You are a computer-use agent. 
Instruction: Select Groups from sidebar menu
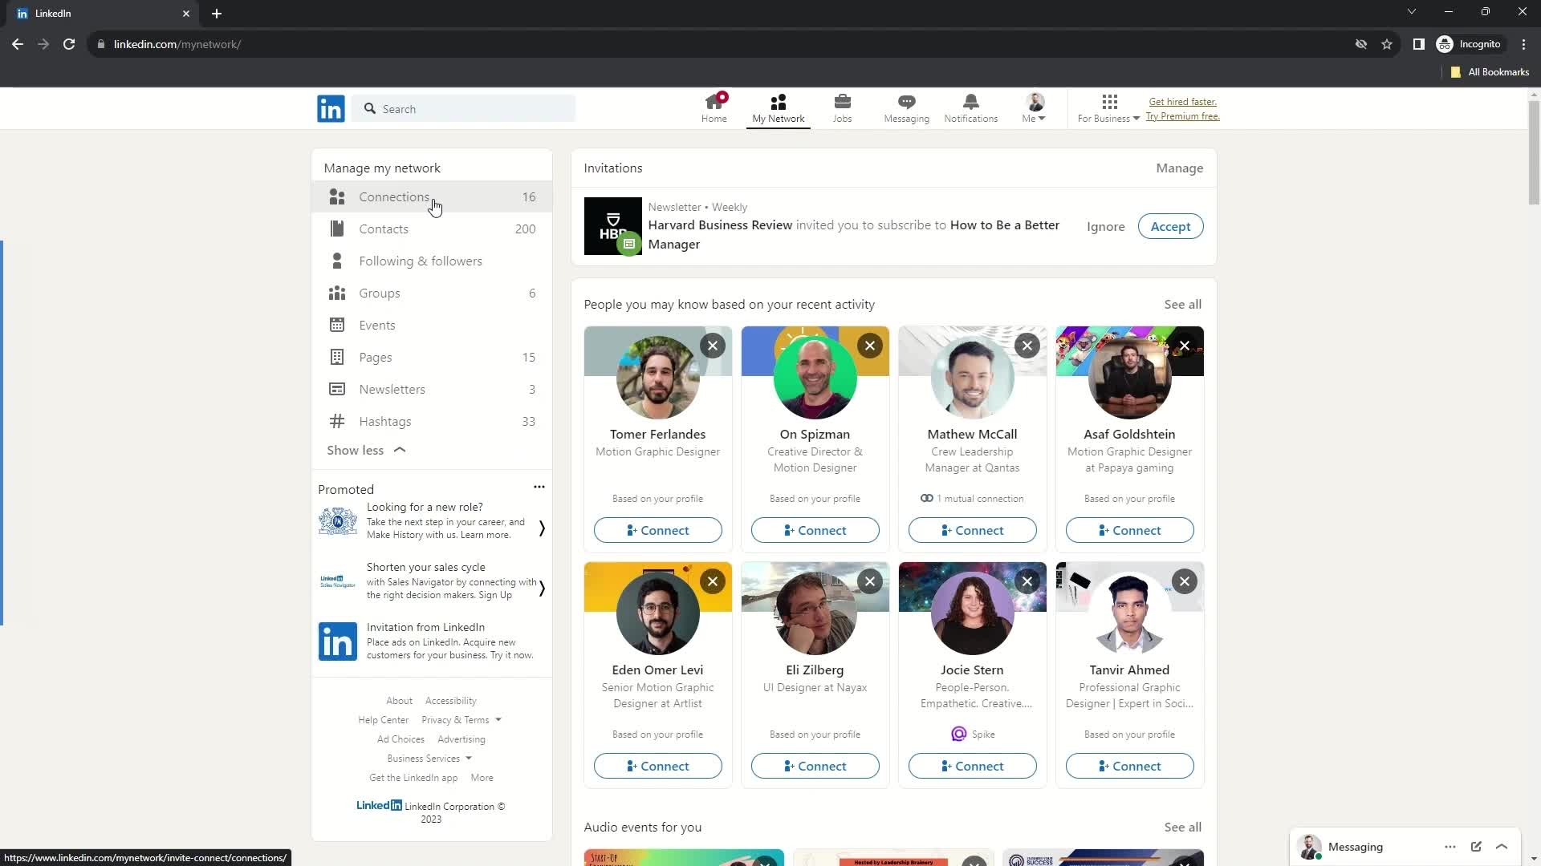pyautogui.click(x=380, y=293)
